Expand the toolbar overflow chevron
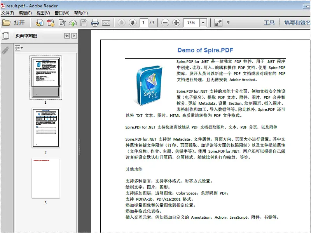The width and height of the screenshot is (311, 233). pos(227,23)
